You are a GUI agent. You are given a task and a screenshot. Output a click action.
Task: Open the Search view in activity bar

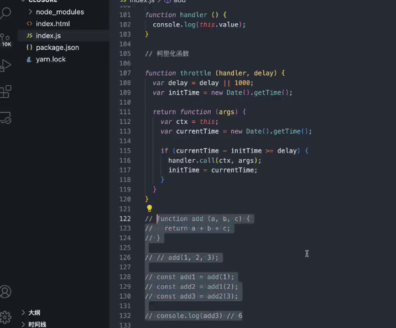(6, 13)
